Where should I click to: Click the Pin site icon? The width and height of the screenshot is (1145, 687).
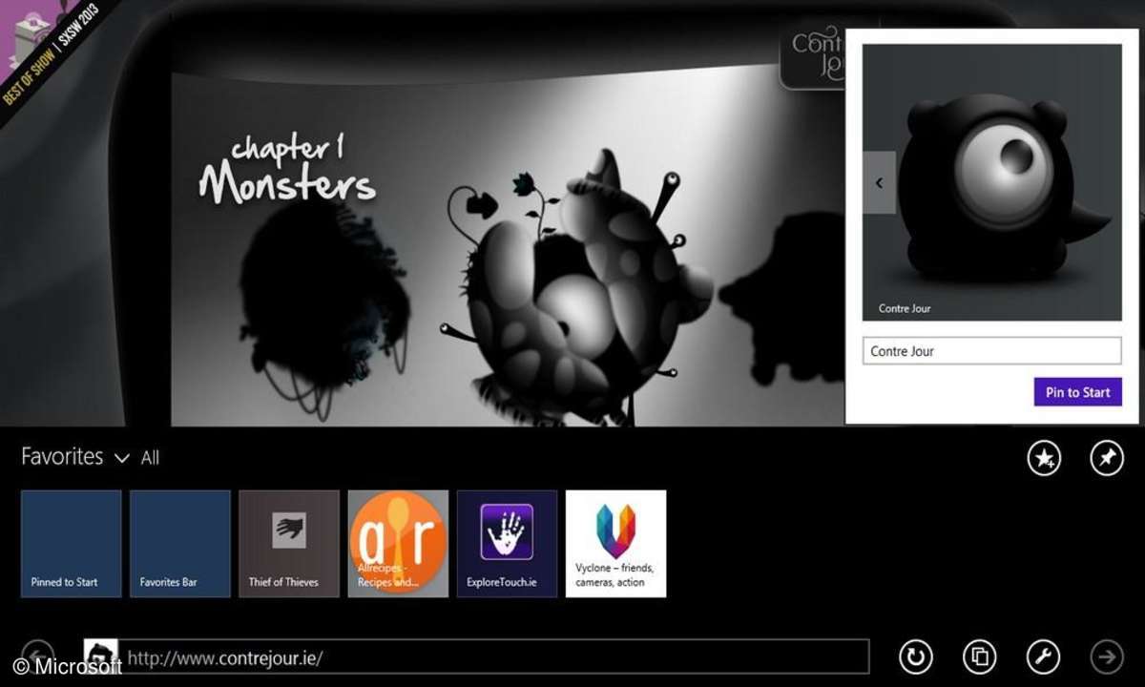[x=1107, y=459]
